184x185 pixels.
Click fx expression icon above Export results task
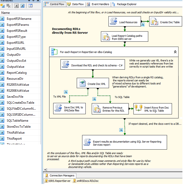click(121, 130)
